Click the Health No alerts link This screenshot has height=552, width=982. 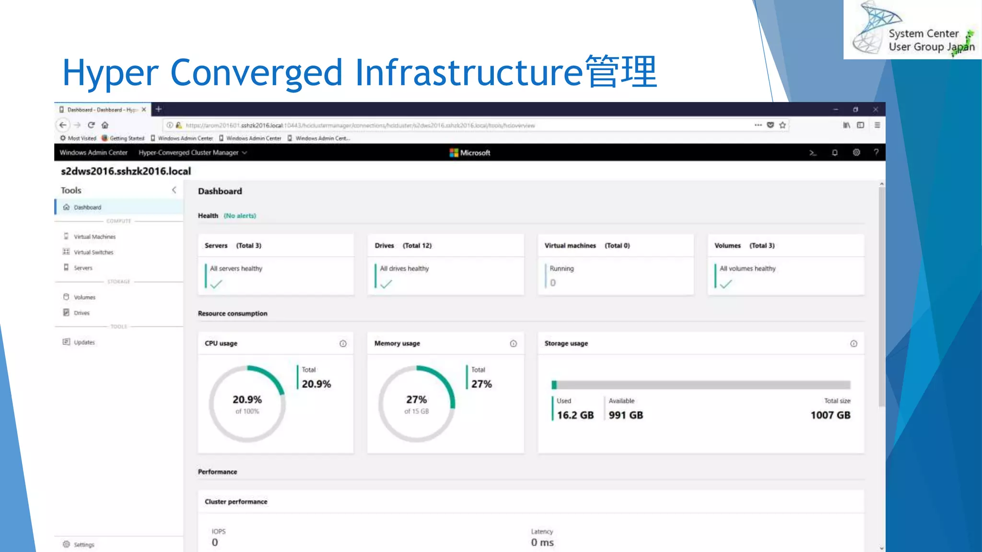(x=240, y=216)
